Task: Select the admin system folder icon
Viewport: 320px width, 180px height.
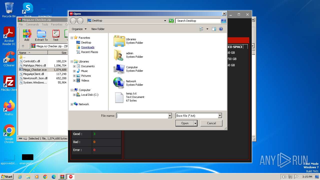Action: [x=119, y=55]
